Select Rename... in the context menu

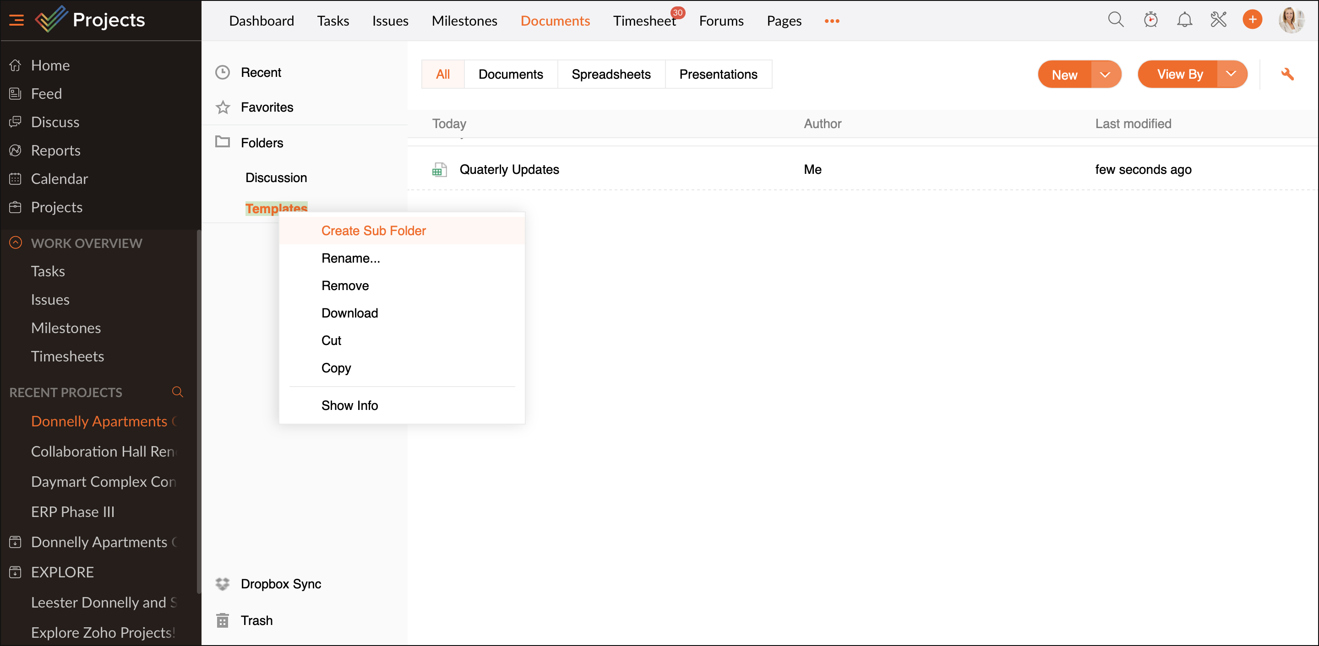click(x=350, y=258)
